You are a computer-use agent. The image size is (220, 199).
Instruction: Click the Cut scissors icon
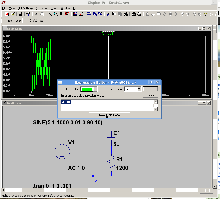[x=108, y=14]
